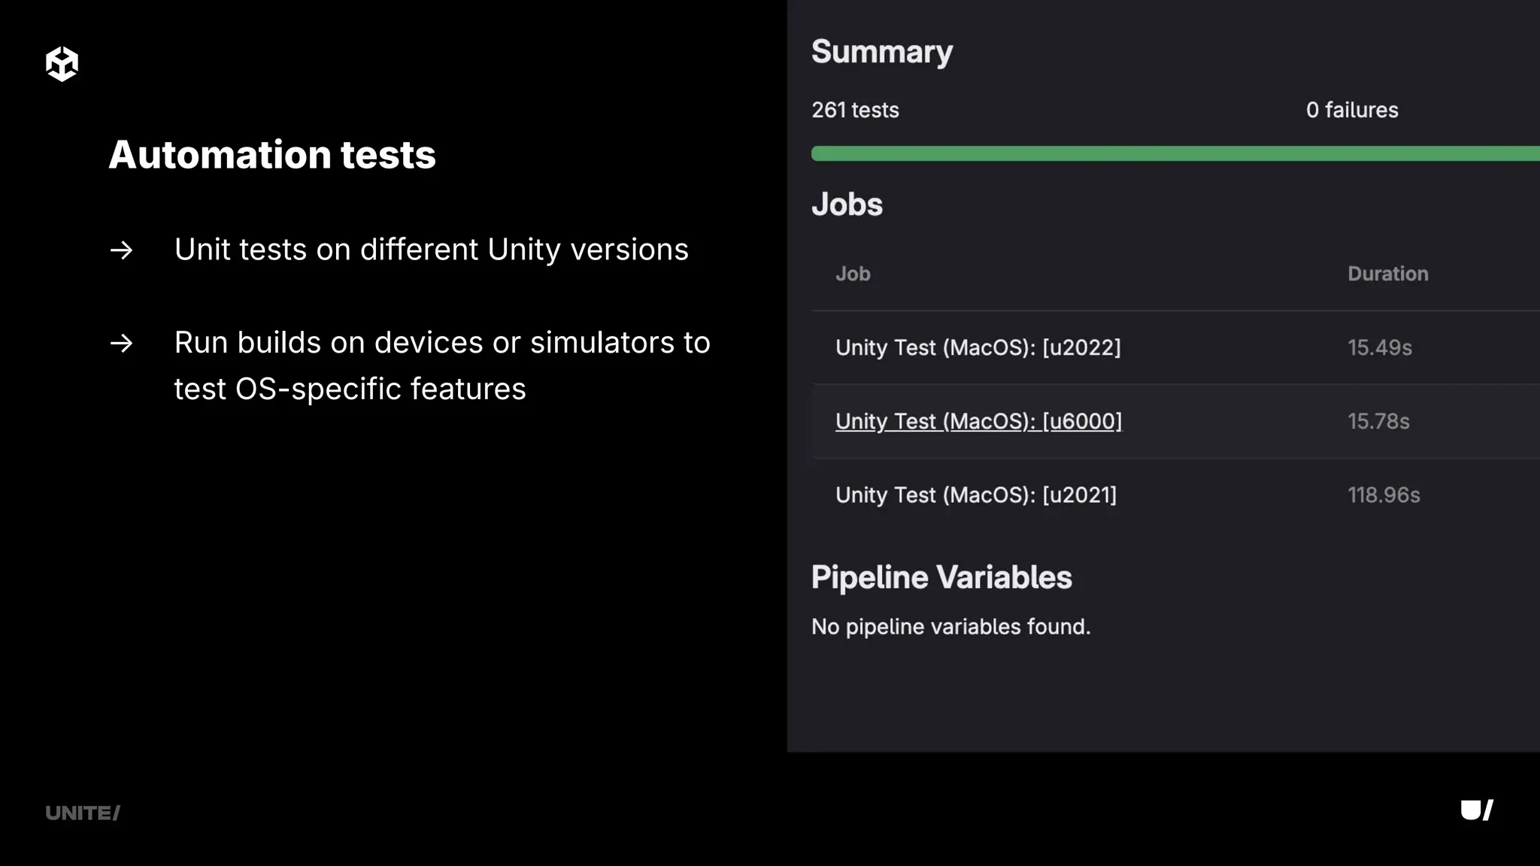Click the 15.49s duration value
The height and width of the screenshot is (866, 1540).
[1379, 347]
